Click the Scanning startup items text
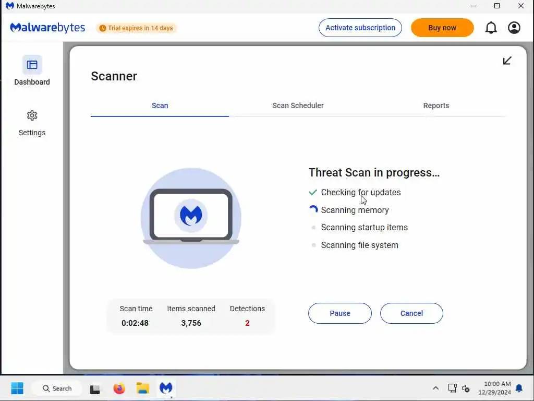The width and height of the screenshot is (534, 401). [365, 228]
